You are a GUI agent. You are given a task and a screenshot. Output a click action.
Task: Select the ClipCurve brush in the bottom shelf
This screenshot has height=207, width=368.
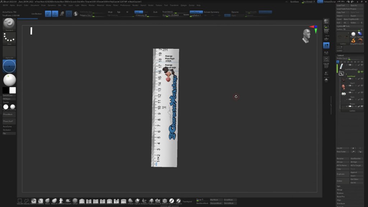tap(137, 201)
